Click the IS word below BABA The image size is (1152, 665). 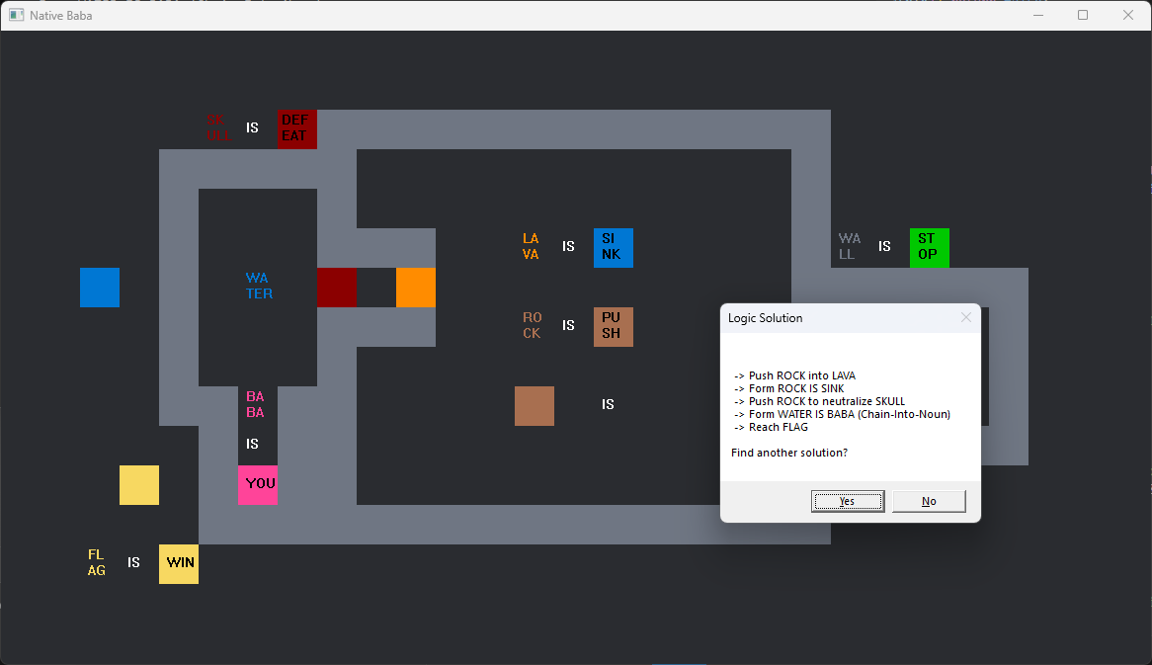pyautogui.click(x=252, y=444)
